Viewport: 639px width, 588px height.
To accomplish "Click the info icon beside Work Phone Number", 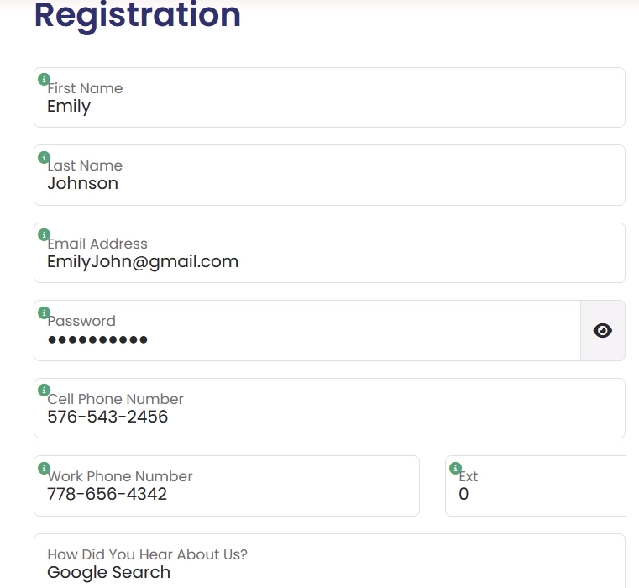I will (44, 468).
